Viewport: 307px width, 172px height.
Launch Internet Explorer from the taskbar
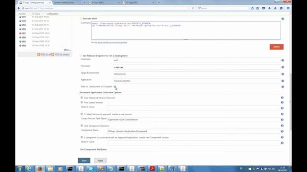point(29,169)
